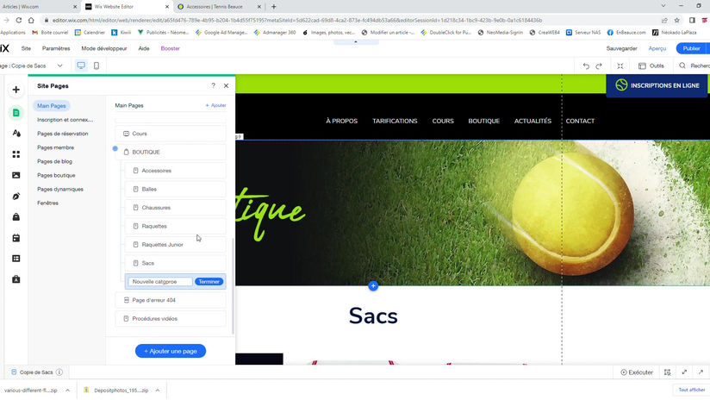Select Pages membre category
The image size is (710, 400).
(56, 147)
